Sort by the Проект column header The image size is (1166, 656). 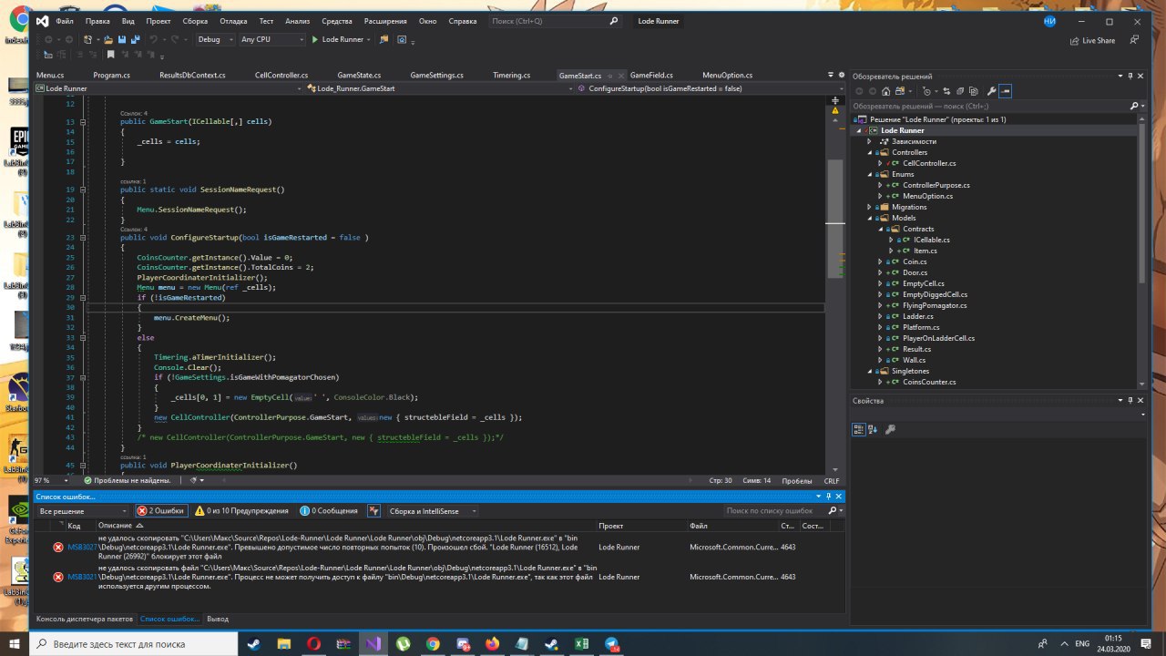[611, 526]
